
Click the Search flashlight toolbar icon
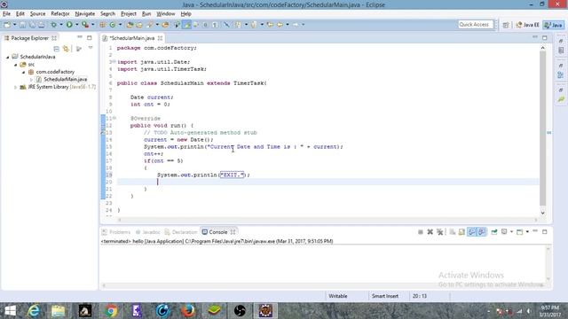pos(150,25)
